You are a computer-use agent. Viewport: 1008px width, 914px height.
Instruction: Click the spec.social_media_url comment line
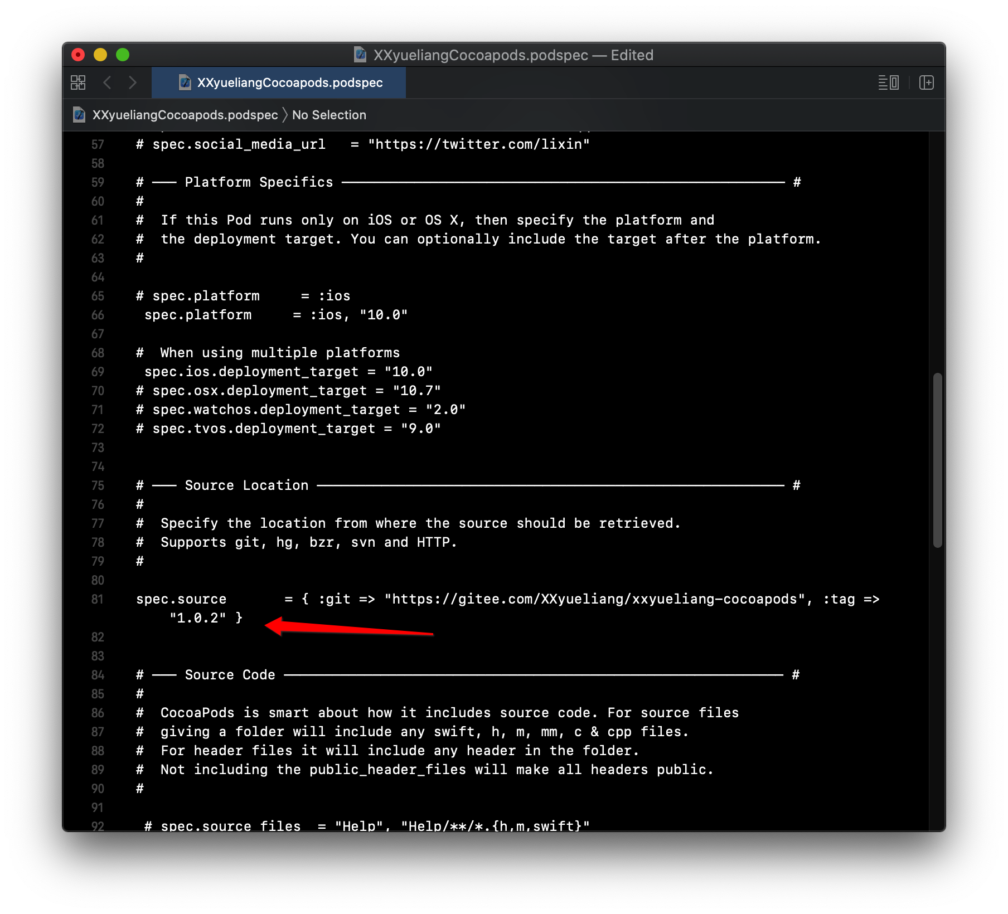point(363,144)
